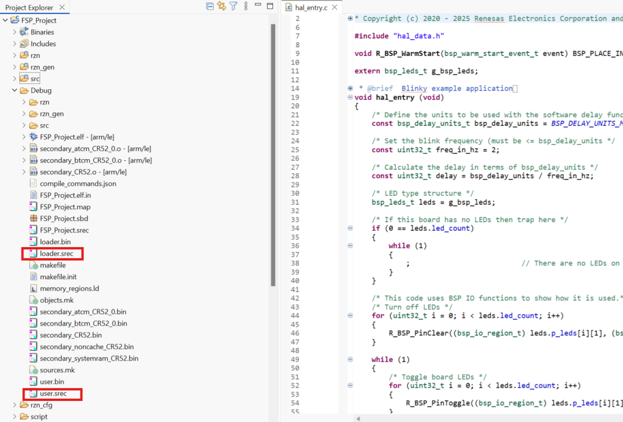This screenshot has width=623, height=422.
Task: Collapse All in Project Explorer toolbar
Action: tap(210, 5)
